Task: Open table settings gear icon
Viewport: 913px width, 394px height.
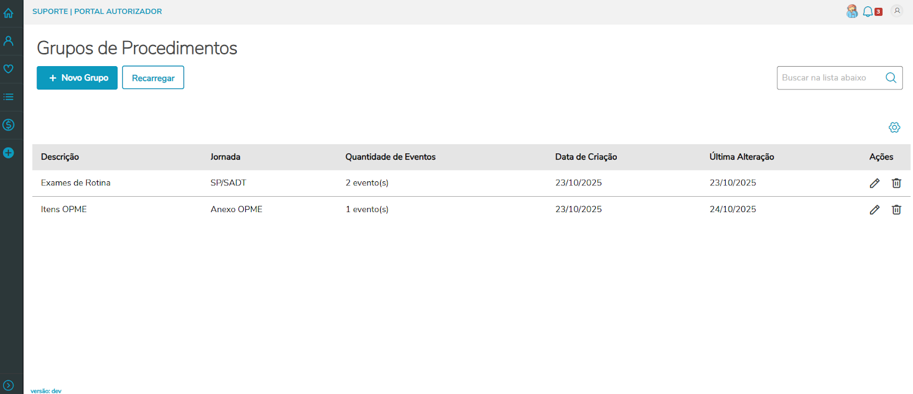Action: (x=894, y=127)
